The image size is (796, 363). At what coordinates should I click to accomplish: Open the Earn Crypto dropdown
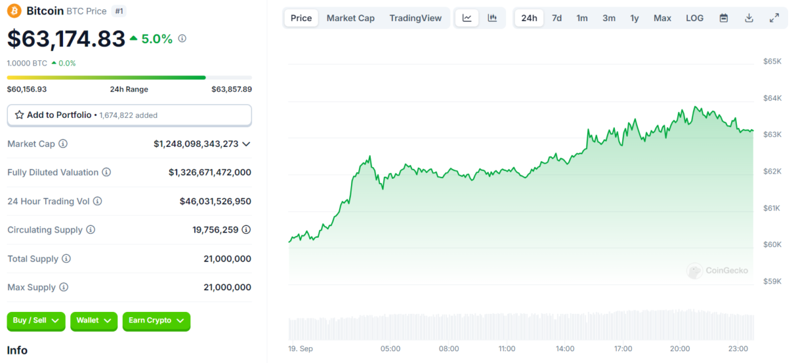point(157,321)
